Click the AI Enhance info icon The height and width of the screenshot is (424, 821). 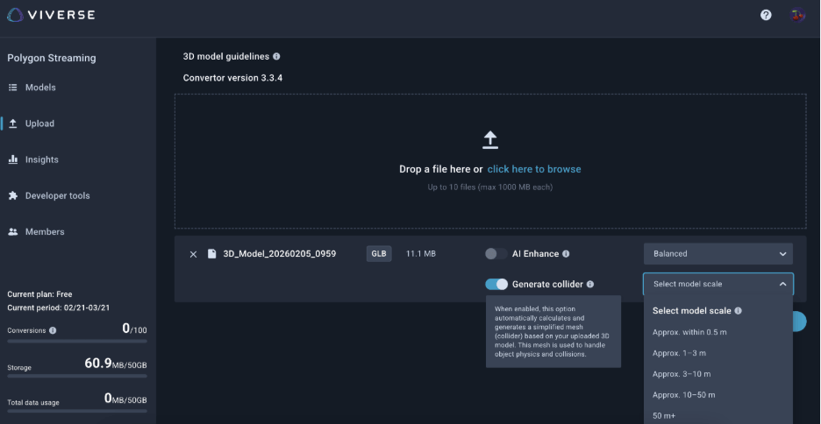click(566, 254)
